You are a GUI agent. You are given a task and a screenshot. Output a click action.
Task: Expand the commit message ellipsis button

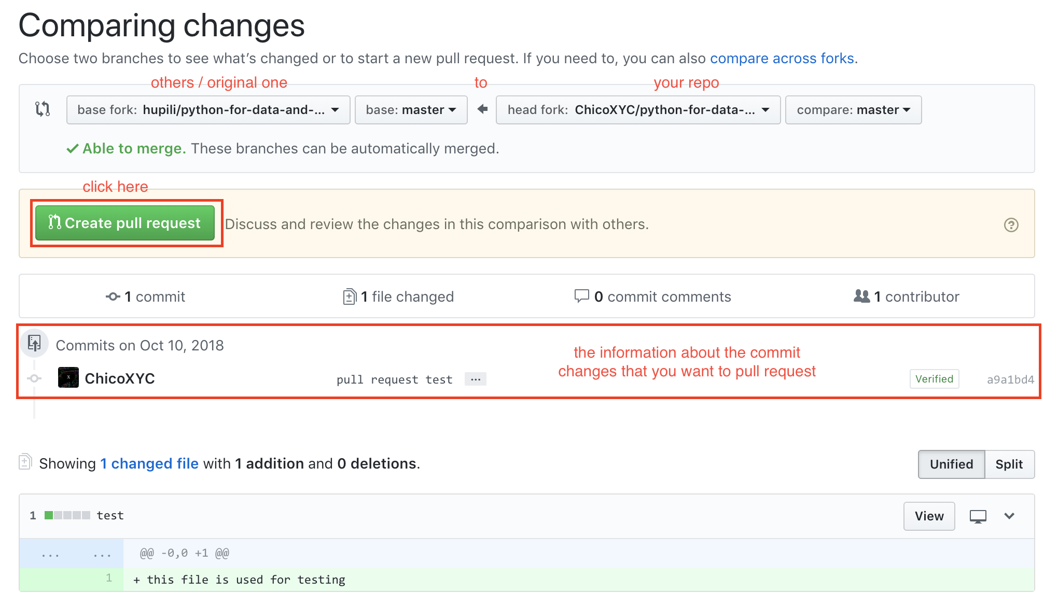click(475, 379)
